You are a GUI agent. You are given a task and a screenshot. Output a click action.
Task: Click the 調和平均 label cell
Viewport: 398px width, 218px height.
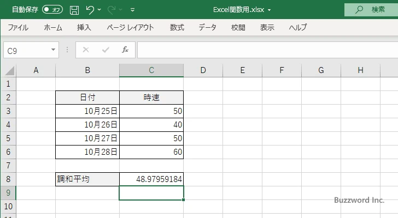[87, 179]
